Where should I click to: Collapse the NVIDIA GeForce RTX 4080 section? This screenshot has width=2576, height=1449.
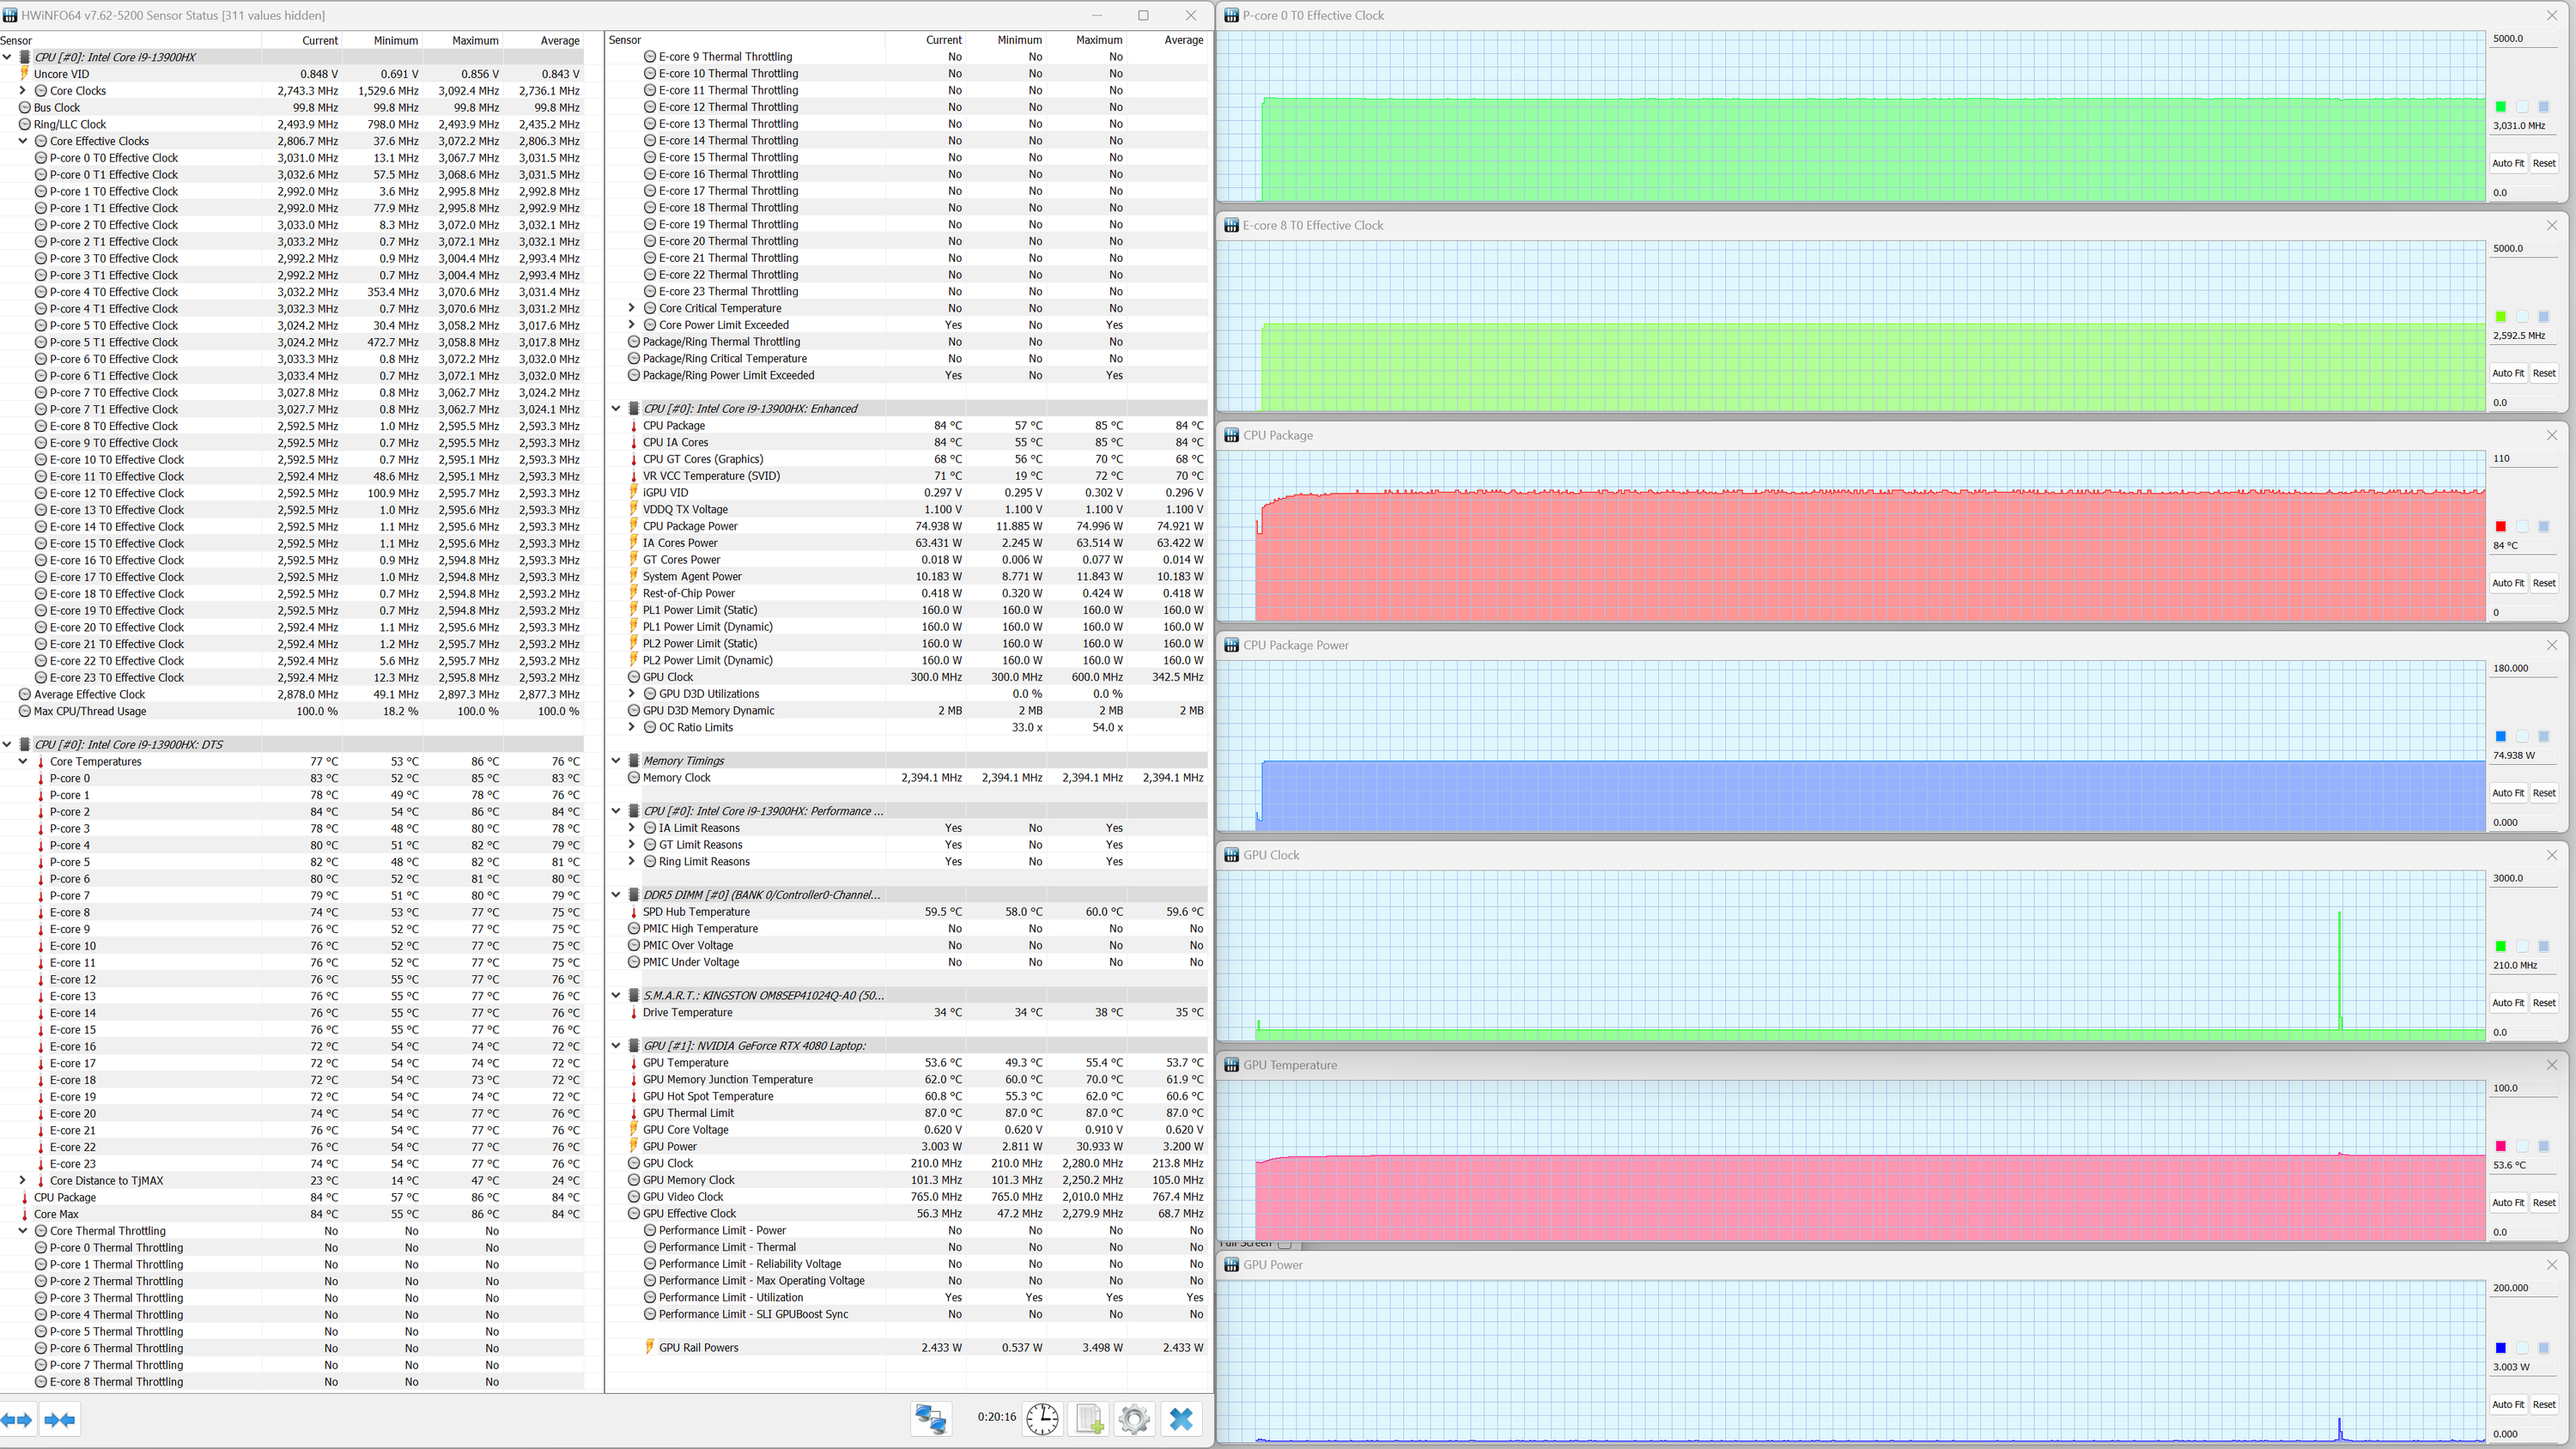pyautogui.click(x=616, y=1046)
